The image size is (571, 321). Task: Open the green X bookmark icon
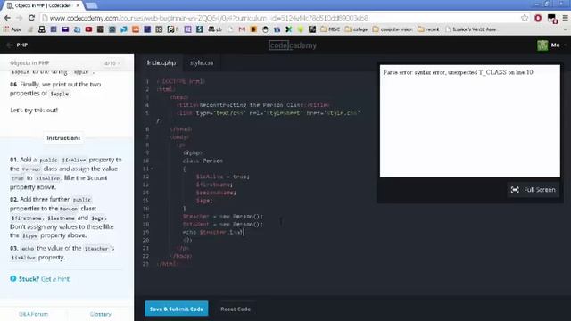[289, 29]
